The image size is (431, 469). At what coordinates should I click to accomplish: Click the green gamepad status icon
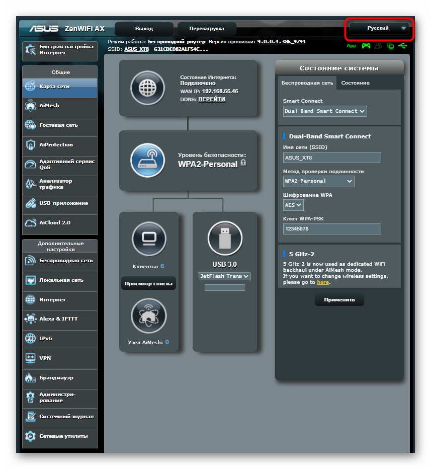[366, 46]
